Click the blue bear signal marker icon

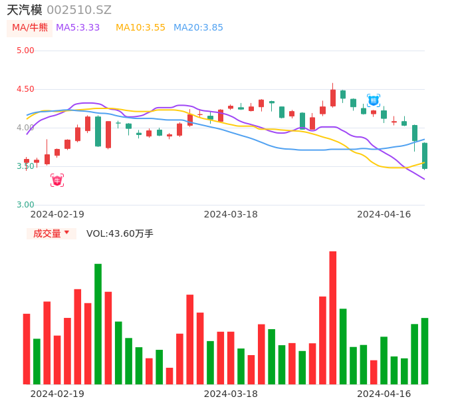coord(374,100)
